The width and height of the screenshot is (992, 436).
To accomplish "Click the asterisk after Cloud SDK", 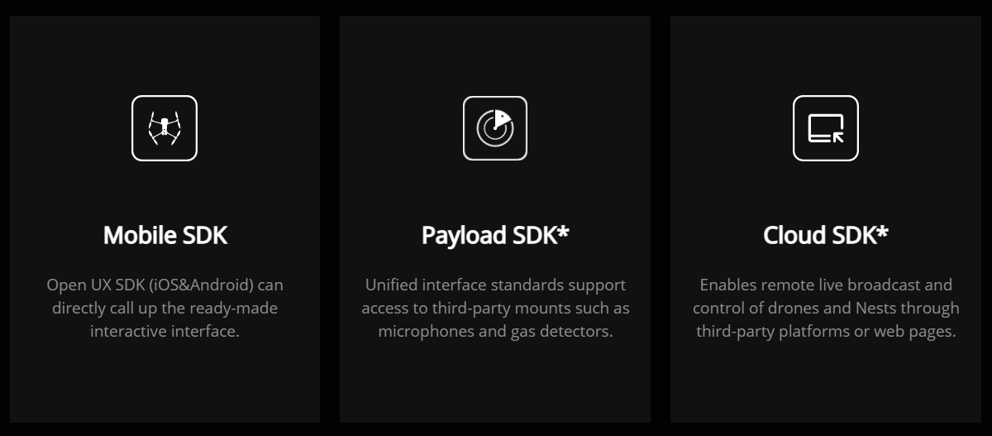I will pos(882,231).
